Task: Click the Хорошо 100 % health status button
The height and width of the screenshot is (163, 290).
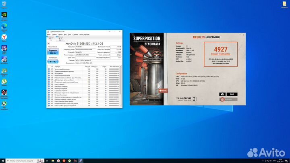Action: [53, 52]
